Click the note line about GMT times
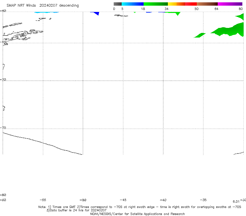The height and width of the screenshot is (216, 246). click(140, 207)
